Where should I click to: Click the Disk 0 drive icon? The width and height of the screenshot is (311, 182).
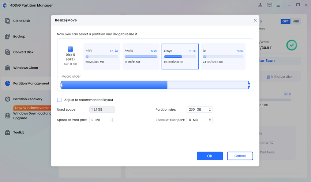click(70, 49)
